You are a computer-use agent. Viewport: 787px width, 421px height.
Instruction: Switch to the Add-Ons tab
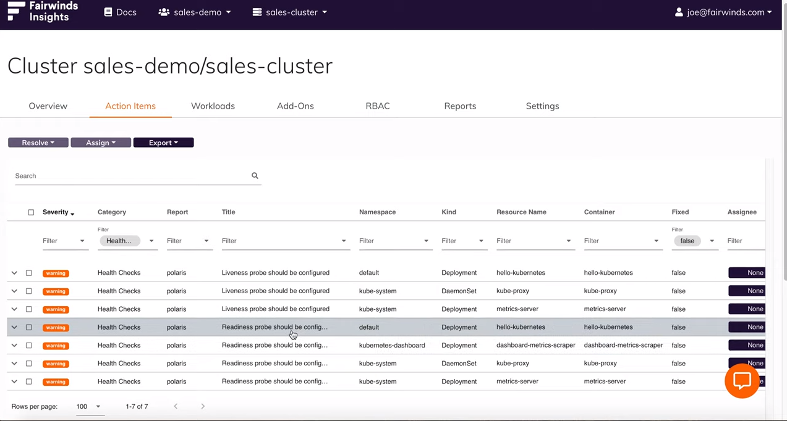pos(296,106)
